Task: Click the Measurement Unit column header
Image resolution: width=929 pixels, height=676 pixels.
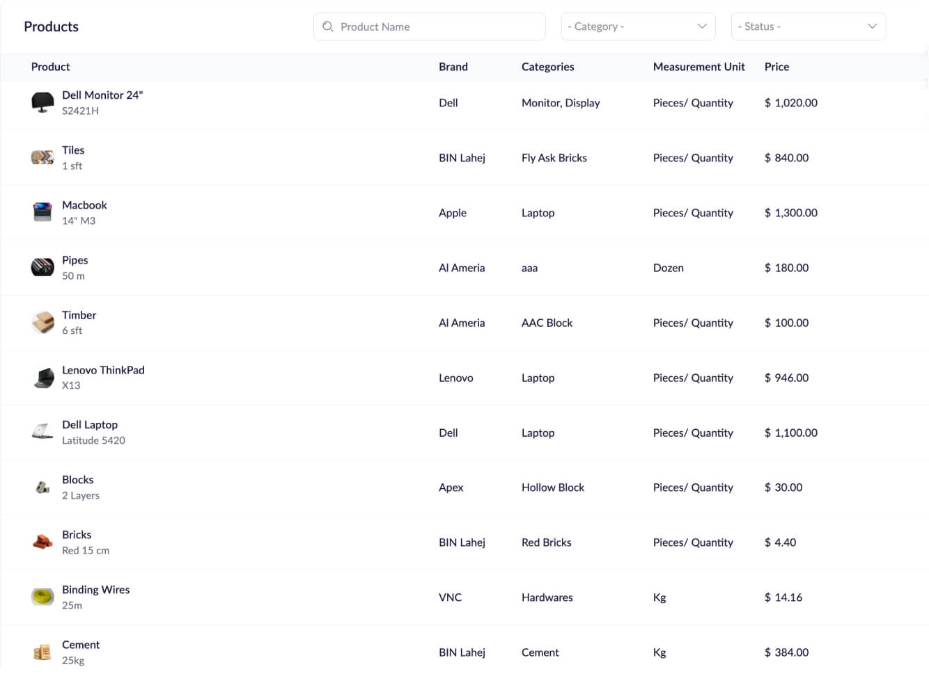Action: point(698,67)
